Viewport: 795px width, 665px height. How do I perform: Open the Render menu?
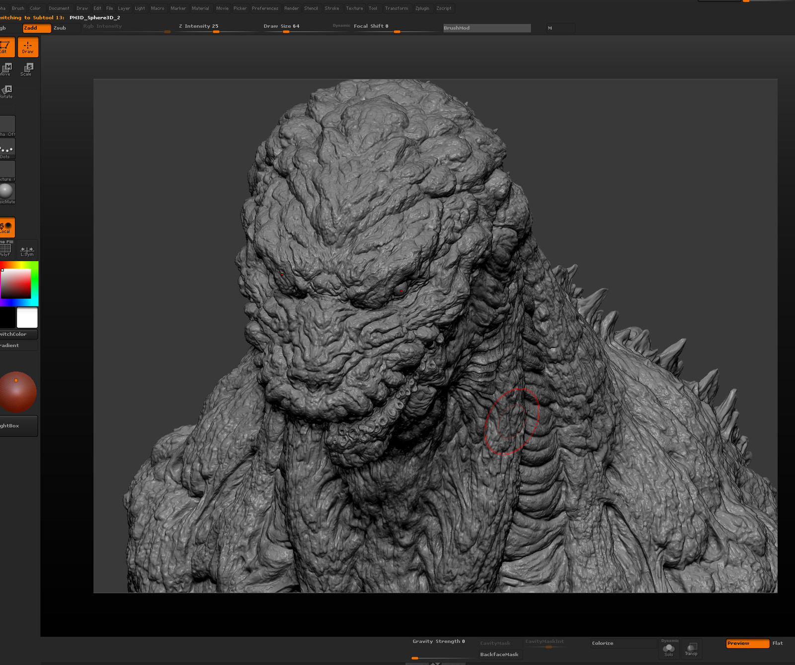click(x=292, y=8)
